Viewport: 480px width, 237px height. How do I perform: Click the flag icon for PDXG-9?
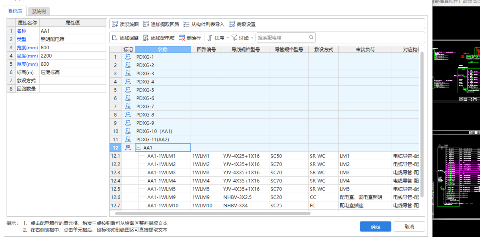click(128, 123)
